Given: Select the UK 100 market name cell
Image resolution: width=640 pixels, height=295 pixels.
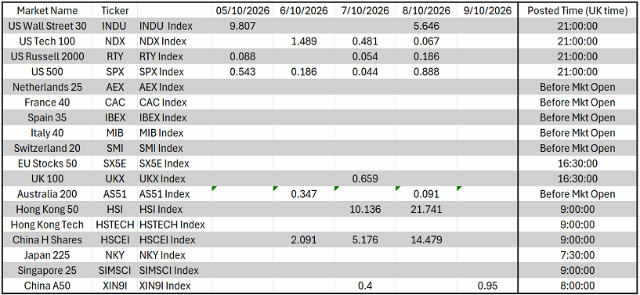Looking at the screenshot, I should (x=47, y=178).
